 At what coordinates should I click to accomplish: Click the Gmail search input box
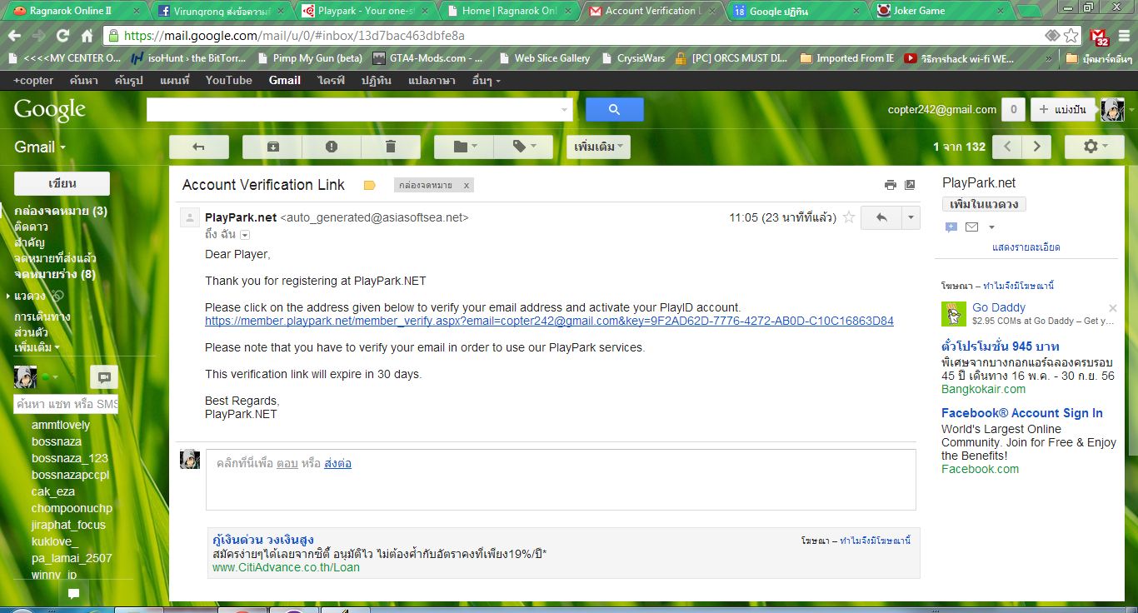tap(352, 109)
